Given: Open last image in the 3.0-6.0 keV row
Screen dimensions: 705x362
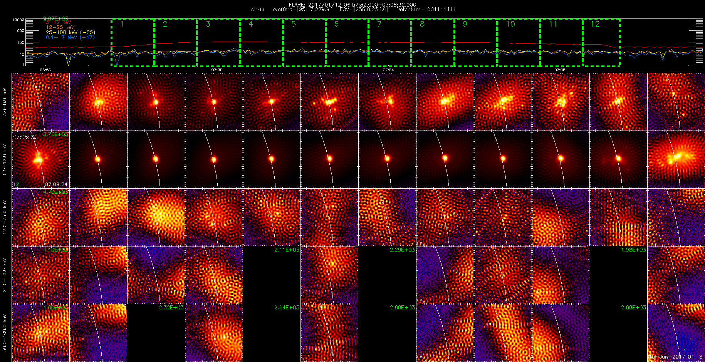Looking at the screenshot, I should 676,102.
